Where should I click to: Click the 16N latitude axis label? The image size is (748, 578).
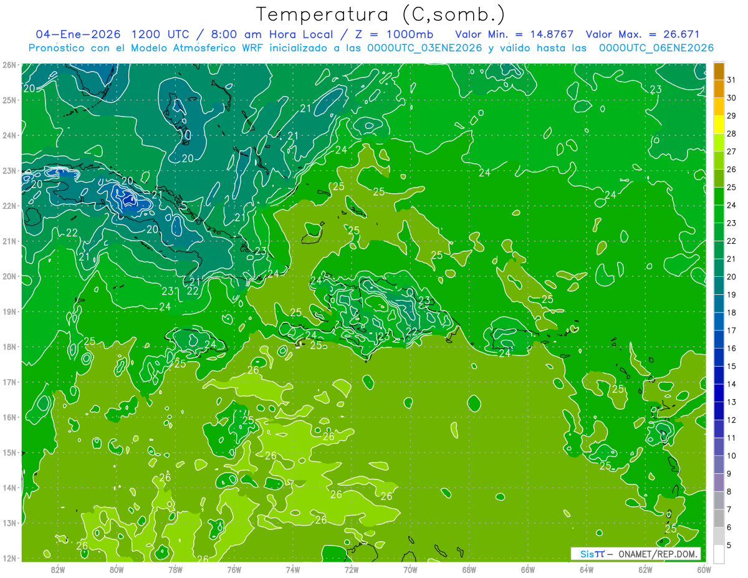point(9,417)
